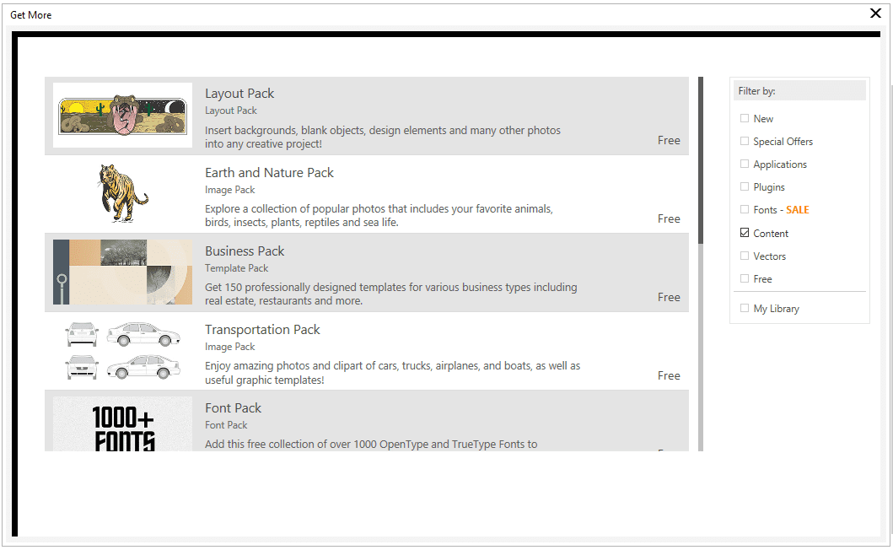Screen dimensions: 893x550
Task: Check the My Library checkbox
Action: point(745,309)
